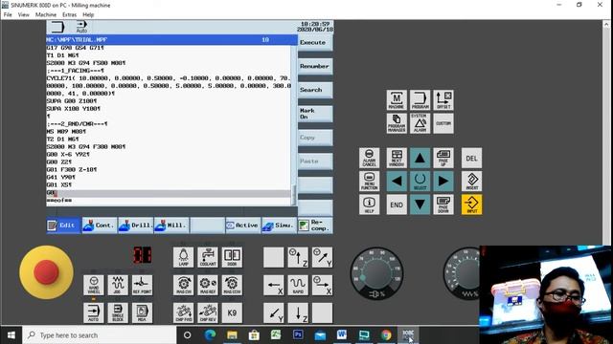The image size is (613, 344).
Task: Select the Edit softkey tab
Action: pos(63,226)
